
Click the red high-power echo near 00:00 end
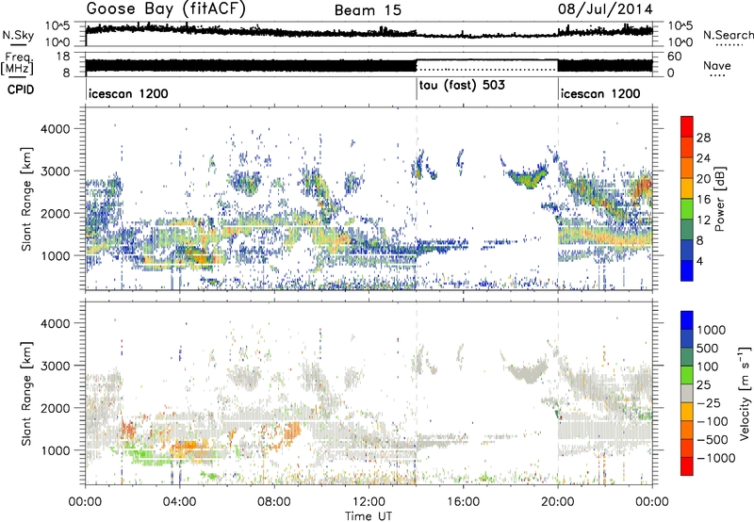click(x=644, y=186)
